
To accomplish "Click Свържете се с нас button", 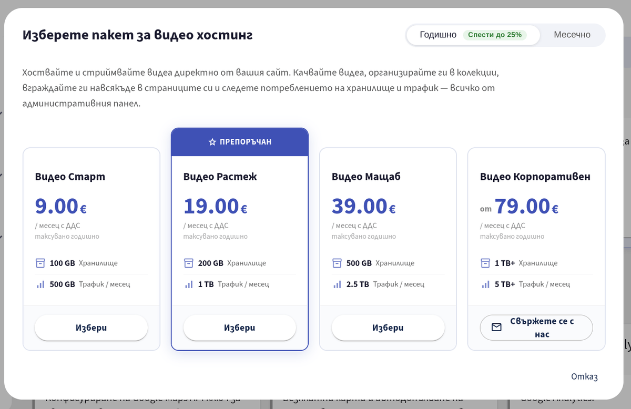I will [x=536, y=328].
